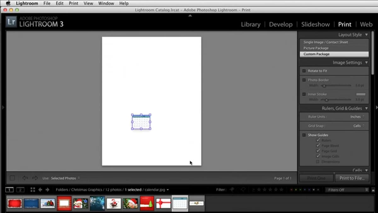378x213 pixels.
Task: Navigate back using filmstrip left arrow
Action: click(40, 190)
